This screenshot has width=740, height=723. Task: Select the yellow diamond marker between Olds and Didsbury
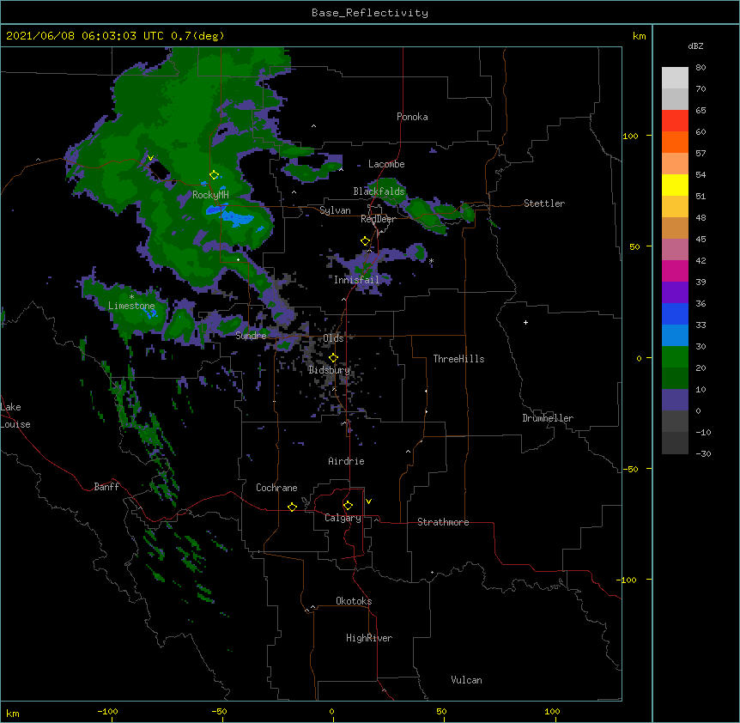[333, 358]
